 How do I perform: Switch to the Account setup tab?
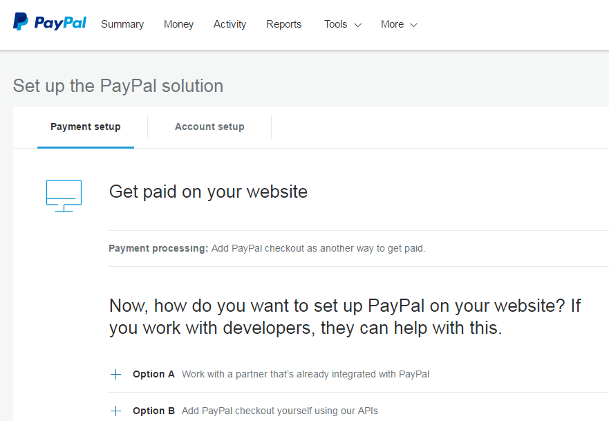pos(209,127)
